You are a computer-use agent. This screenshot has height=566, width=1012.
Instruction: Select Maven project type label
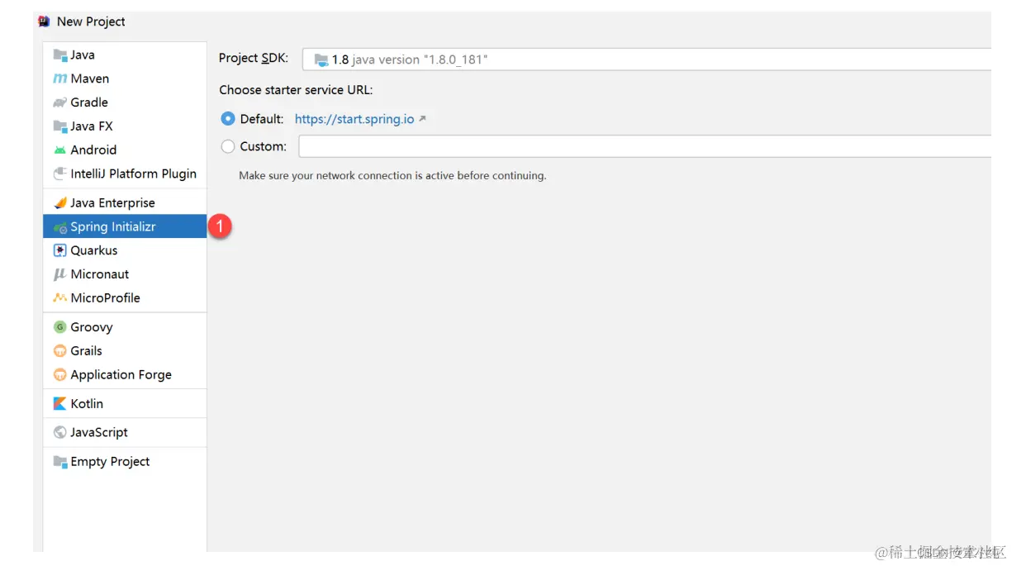90,78
